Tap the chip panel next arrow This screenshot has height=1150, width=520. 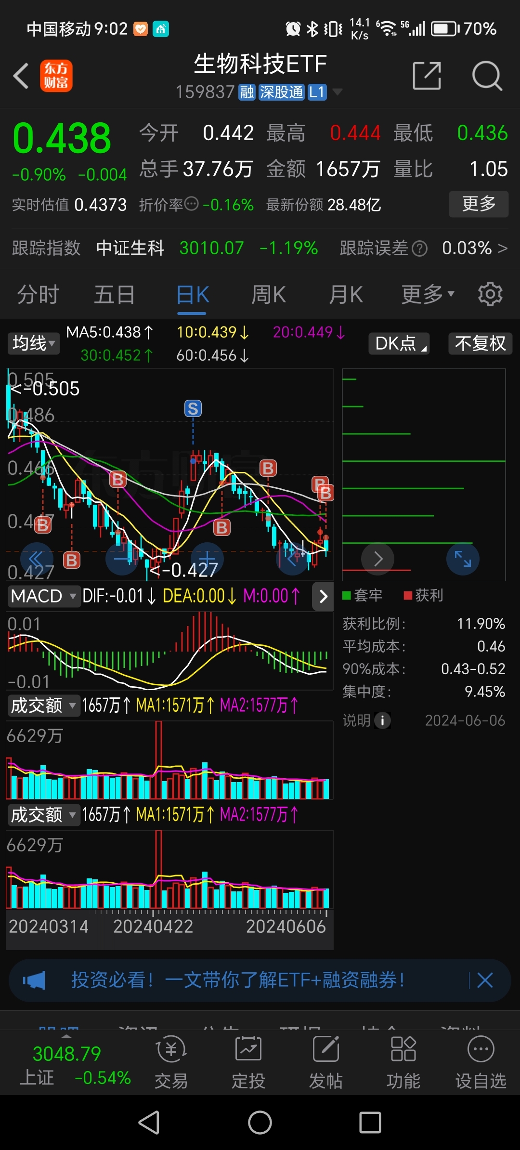pos(378,559)
